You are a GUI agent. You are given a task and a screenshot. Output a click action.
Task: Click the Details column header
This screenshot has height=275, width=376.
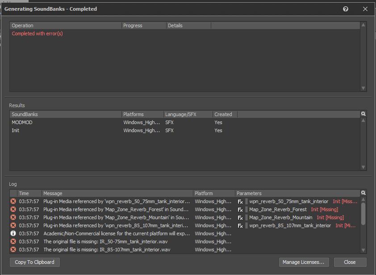click(188, 25)
